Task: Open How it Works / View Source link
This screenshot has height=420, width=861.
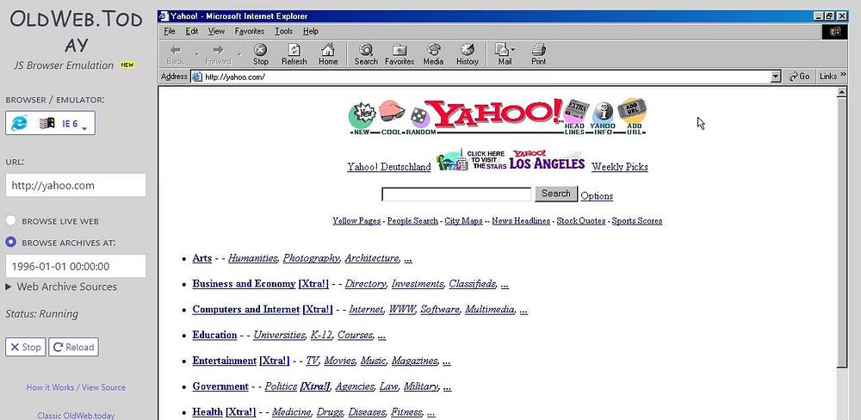Action: pos(76,387)
